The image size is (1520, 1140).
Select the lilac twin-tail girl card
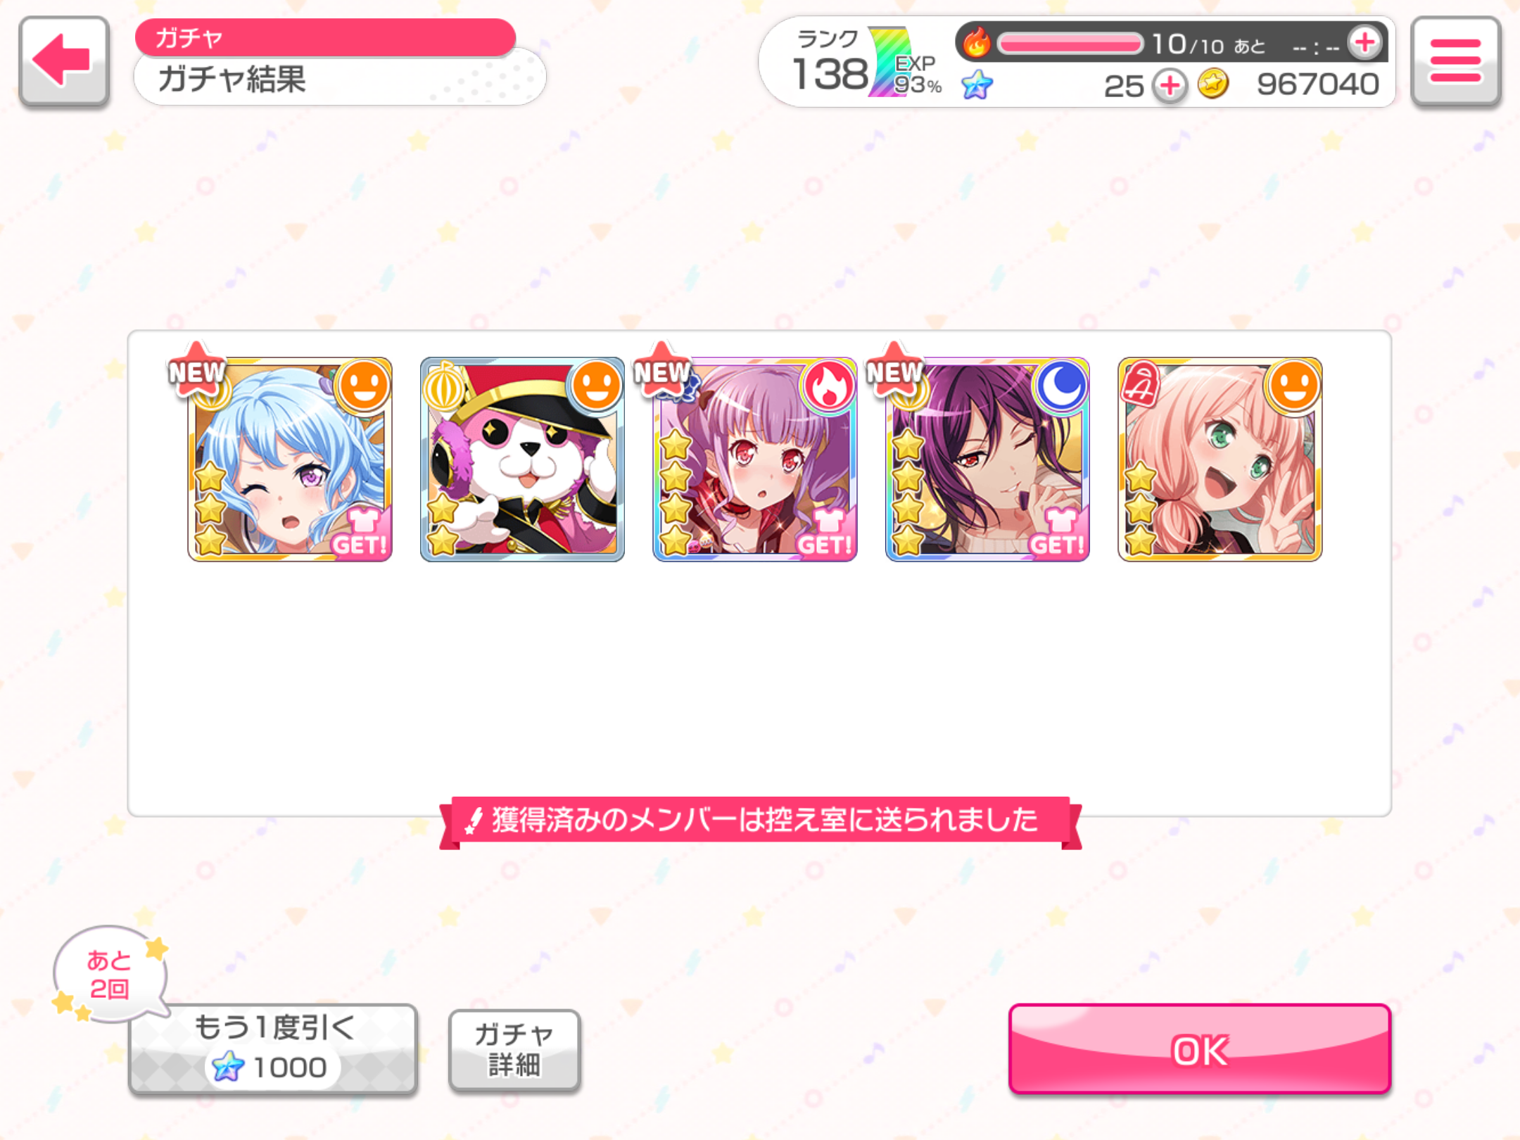tap(755, 460)
